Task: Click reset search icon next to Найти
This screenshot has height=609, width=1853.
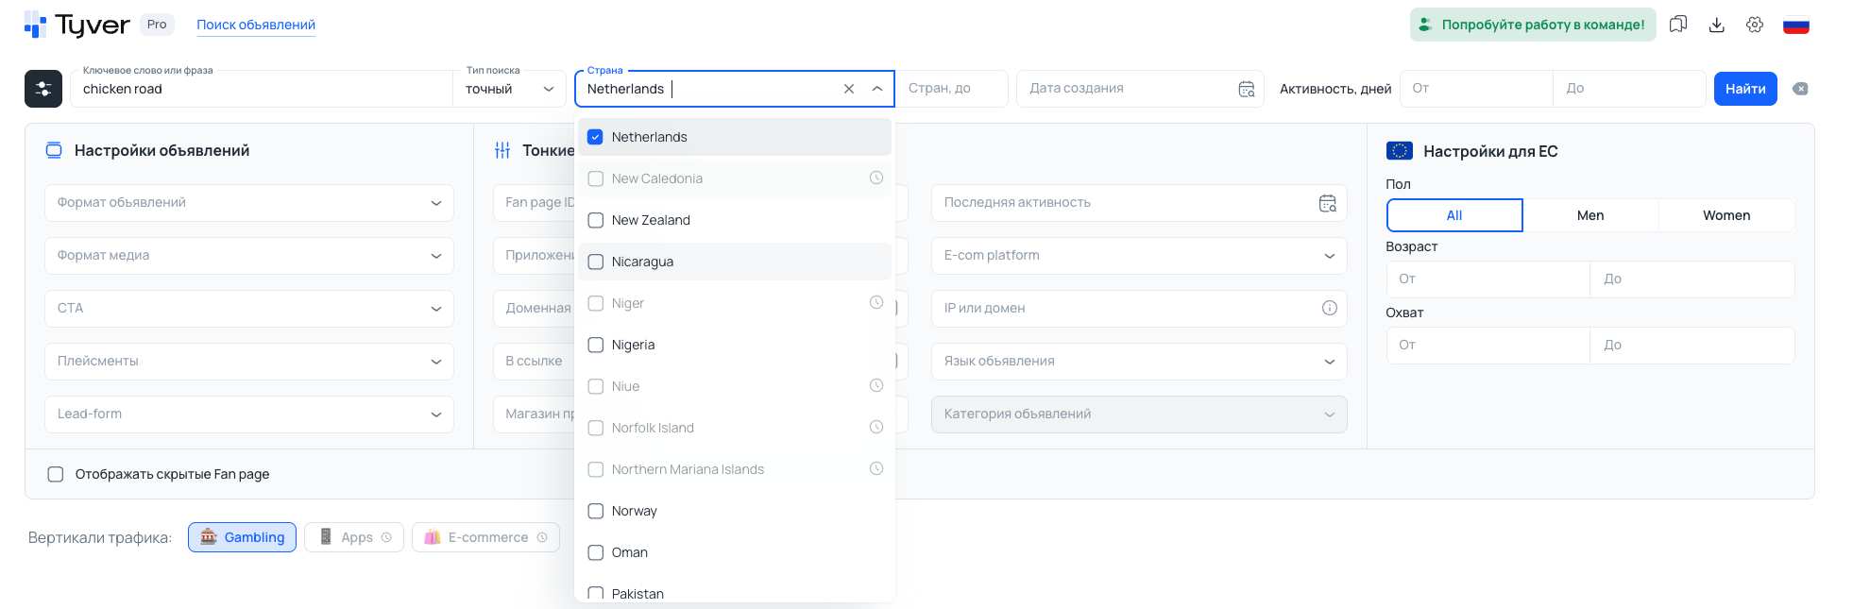Action: (x=1800, y=89)
